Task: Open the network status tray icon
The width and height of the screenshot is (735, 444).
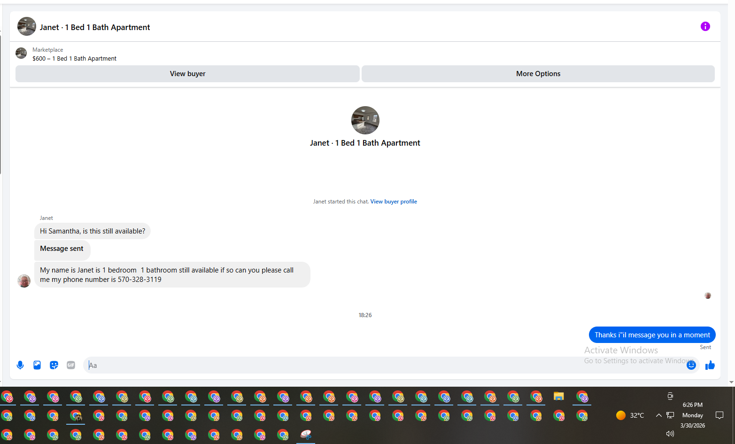Action: (670, 415)
